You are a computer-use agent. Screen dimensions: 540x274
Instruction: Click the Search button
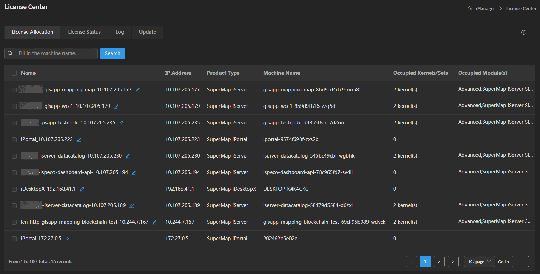pos(112,53)
